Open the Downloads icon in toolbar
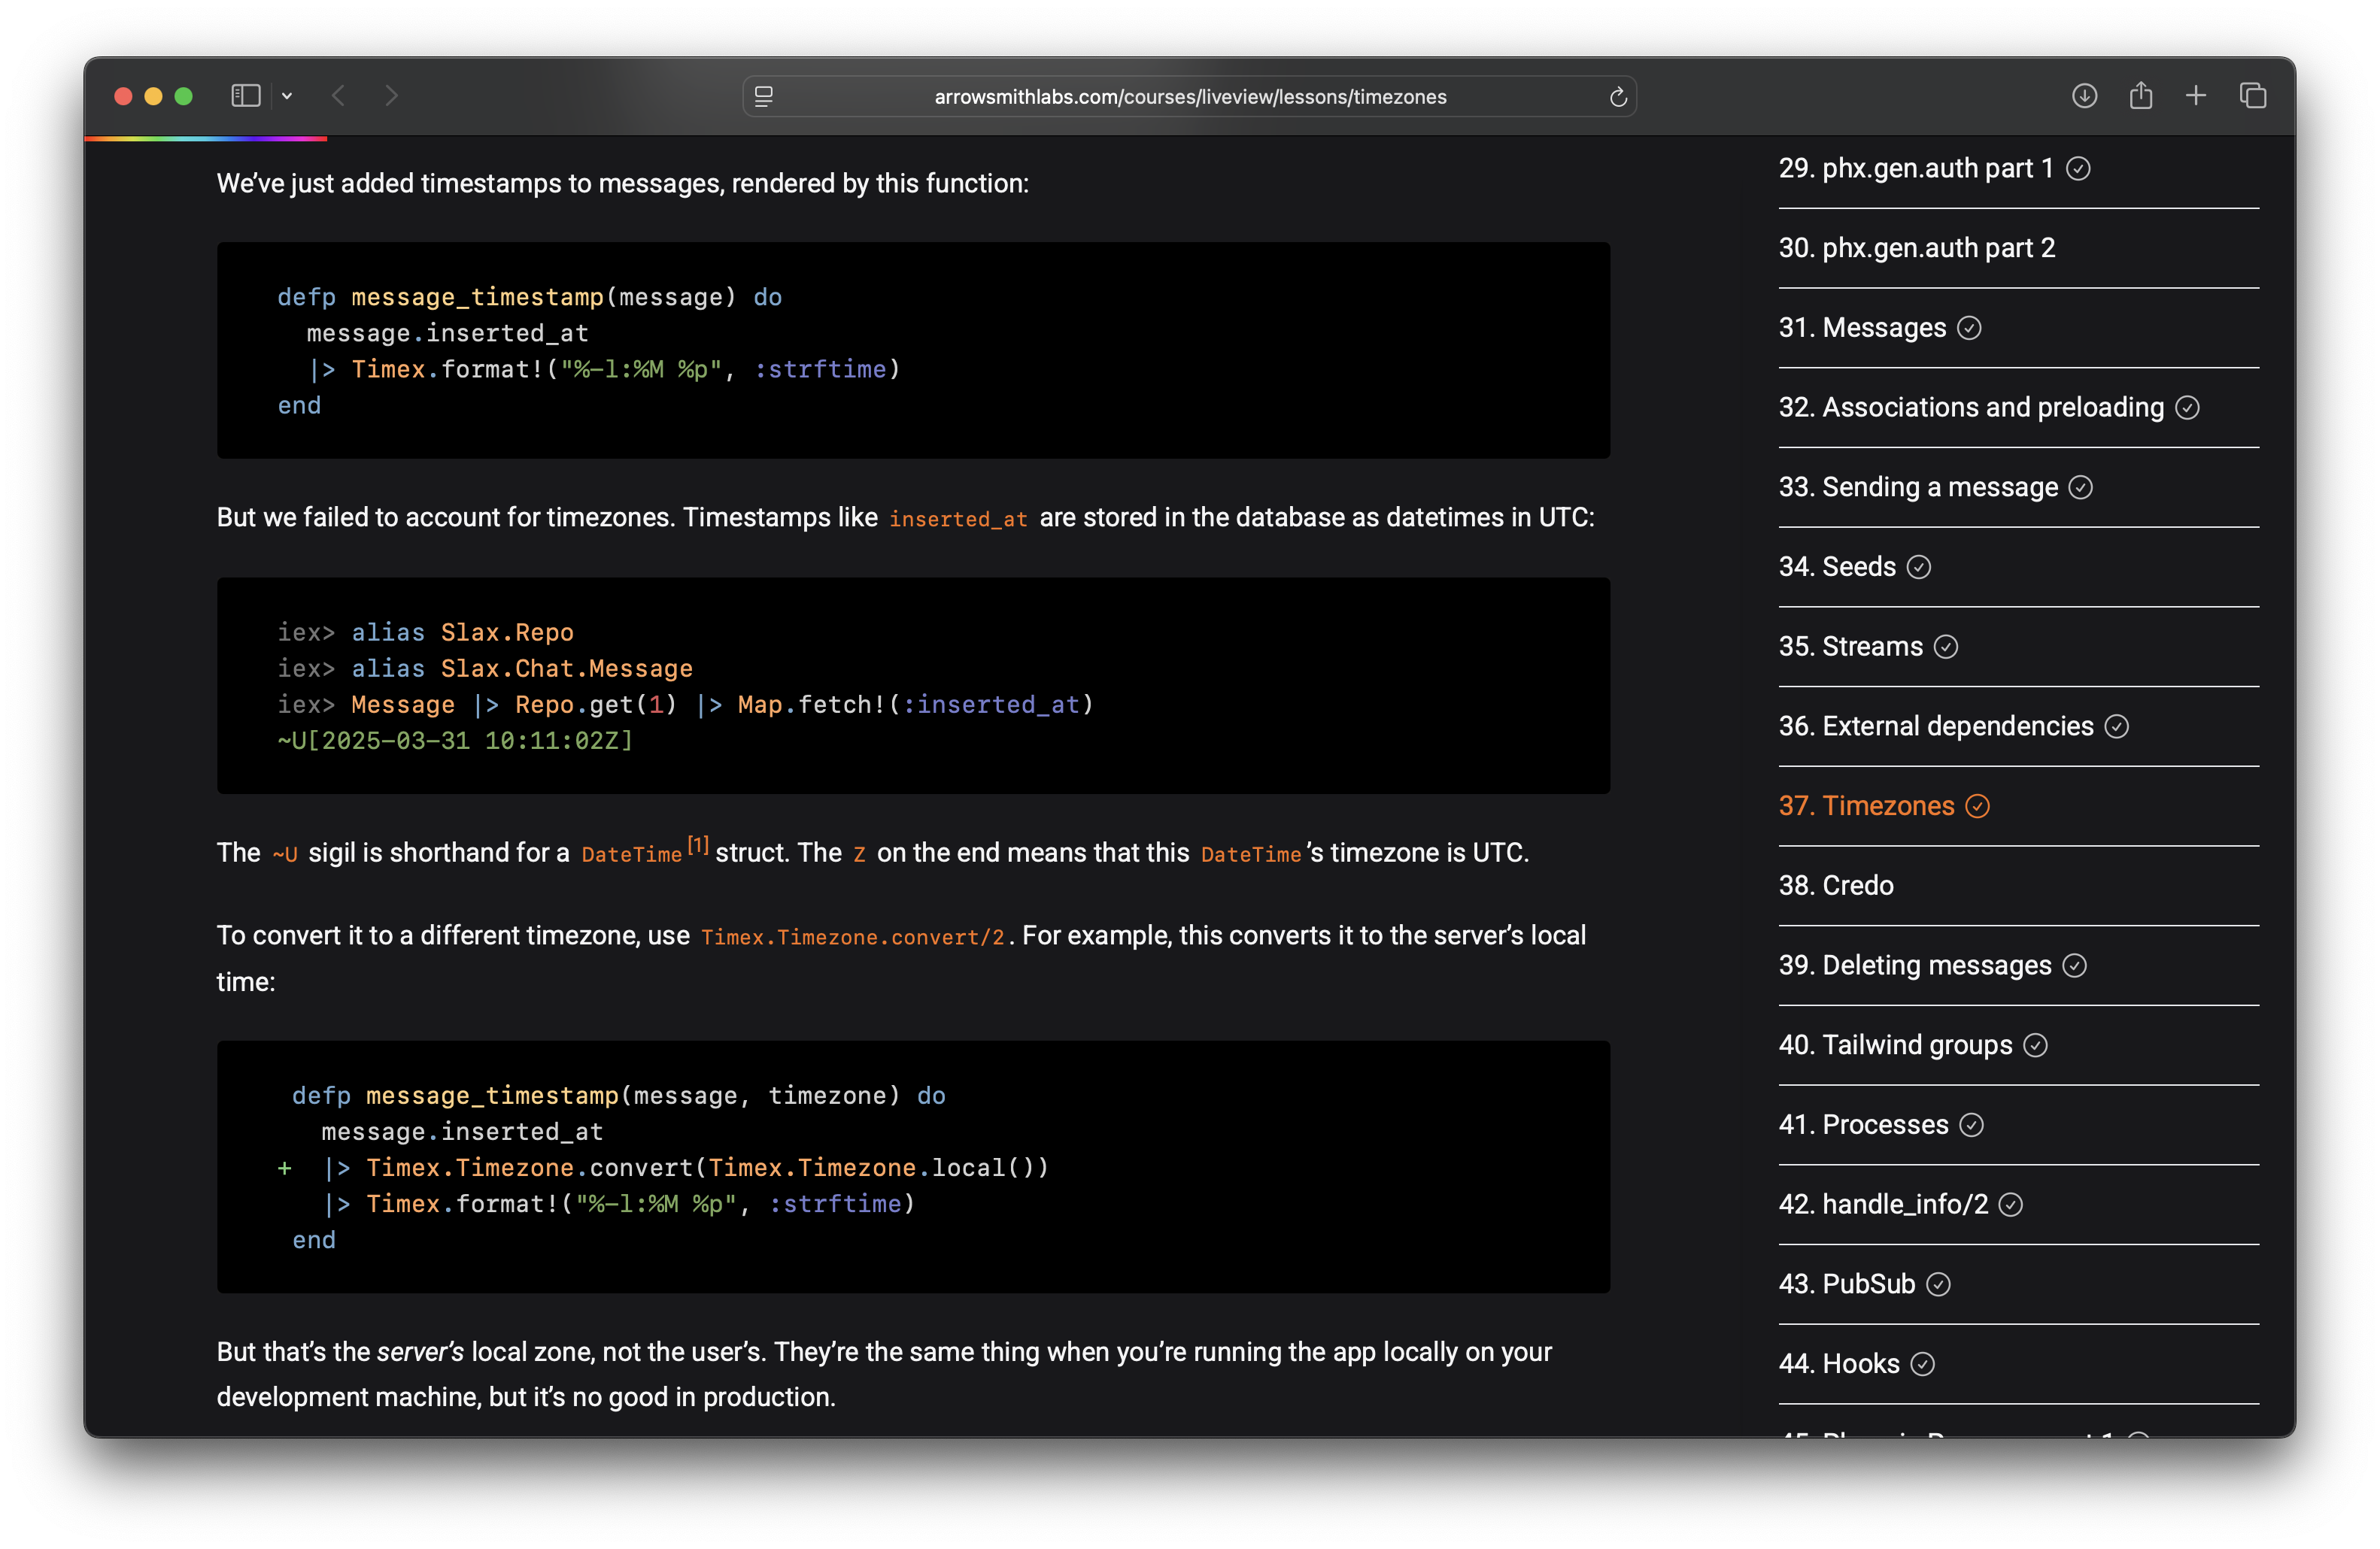The width and height of the screenshot is (2380, 1549). click(x=2084, y=96)
